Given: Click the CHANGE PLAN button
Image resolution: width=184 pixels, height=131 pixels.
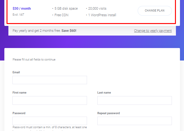Looking at the screenshot, I should 155,11.
